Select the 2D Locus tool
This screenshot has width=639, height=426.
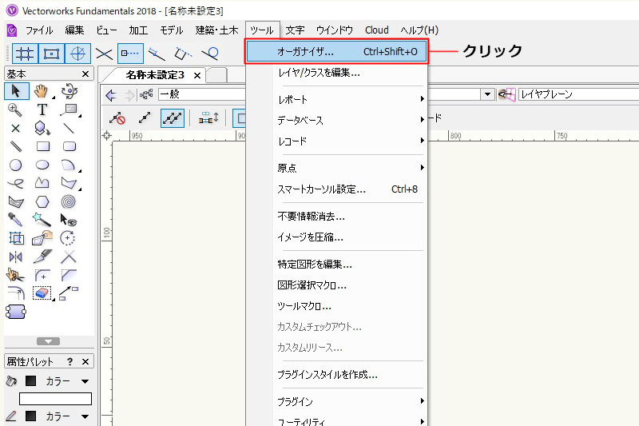point(15,129)
